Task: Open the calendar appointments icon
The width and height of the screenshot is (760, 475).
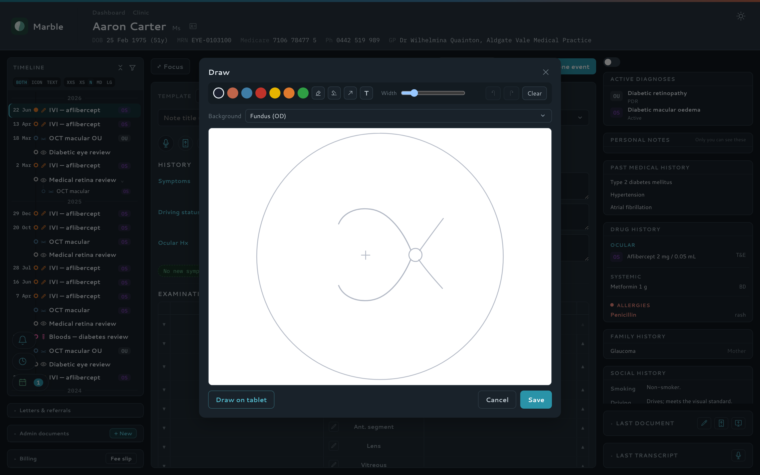Action: 23,382
